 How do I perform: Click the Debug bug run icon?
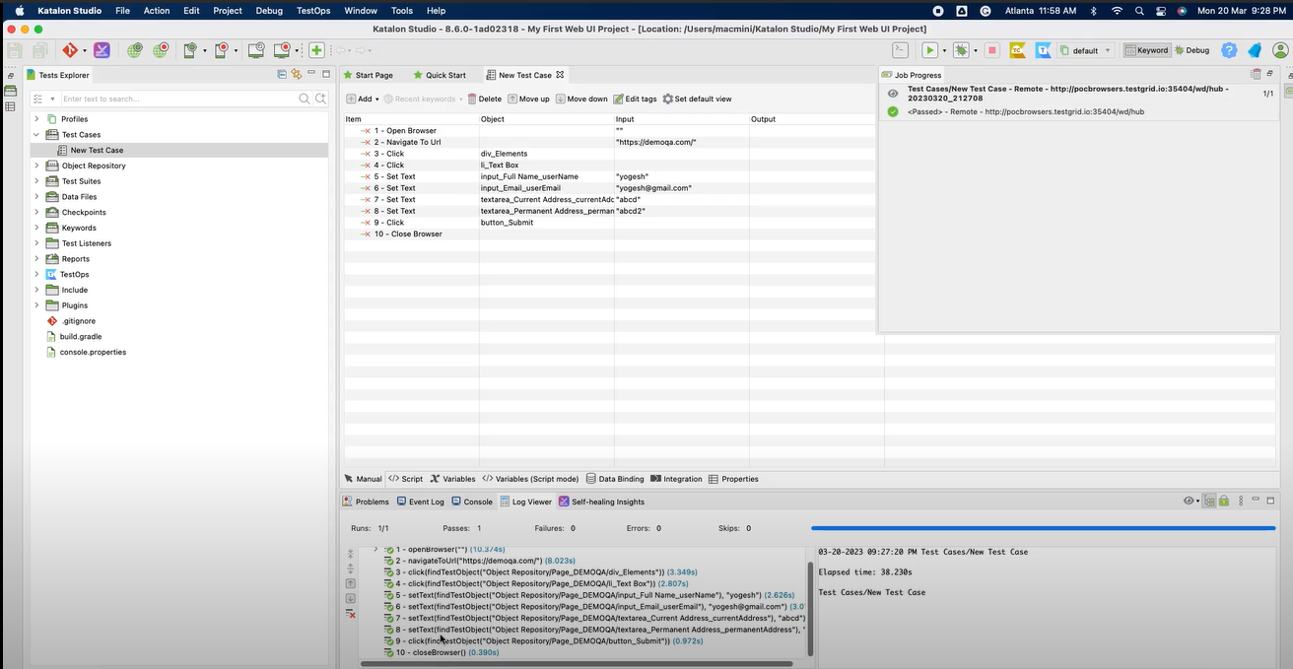tap(961, 50)
